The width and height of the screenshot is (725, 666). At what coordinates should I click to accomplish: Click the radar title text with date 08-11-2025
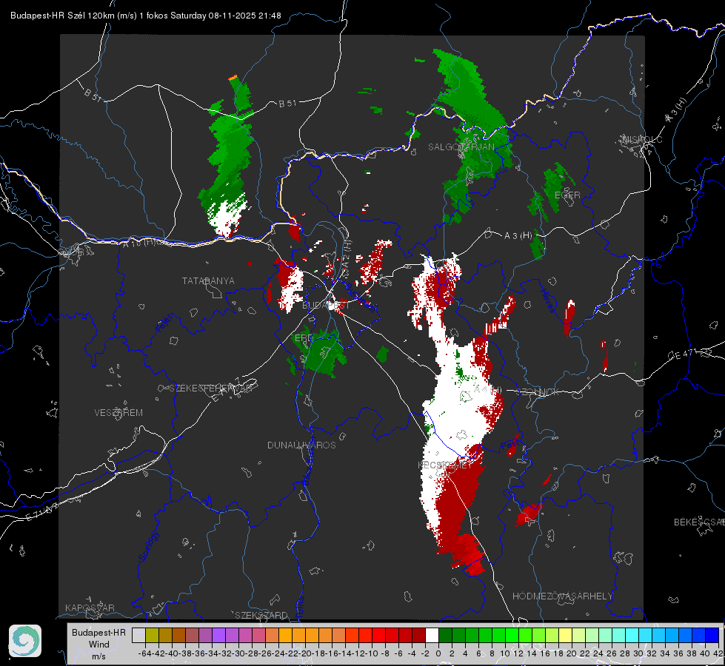point(146,16)
